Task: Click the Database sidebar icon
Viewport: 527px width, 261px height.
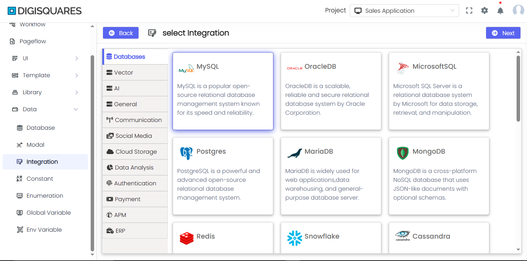Action: click(x=20, y=128)
